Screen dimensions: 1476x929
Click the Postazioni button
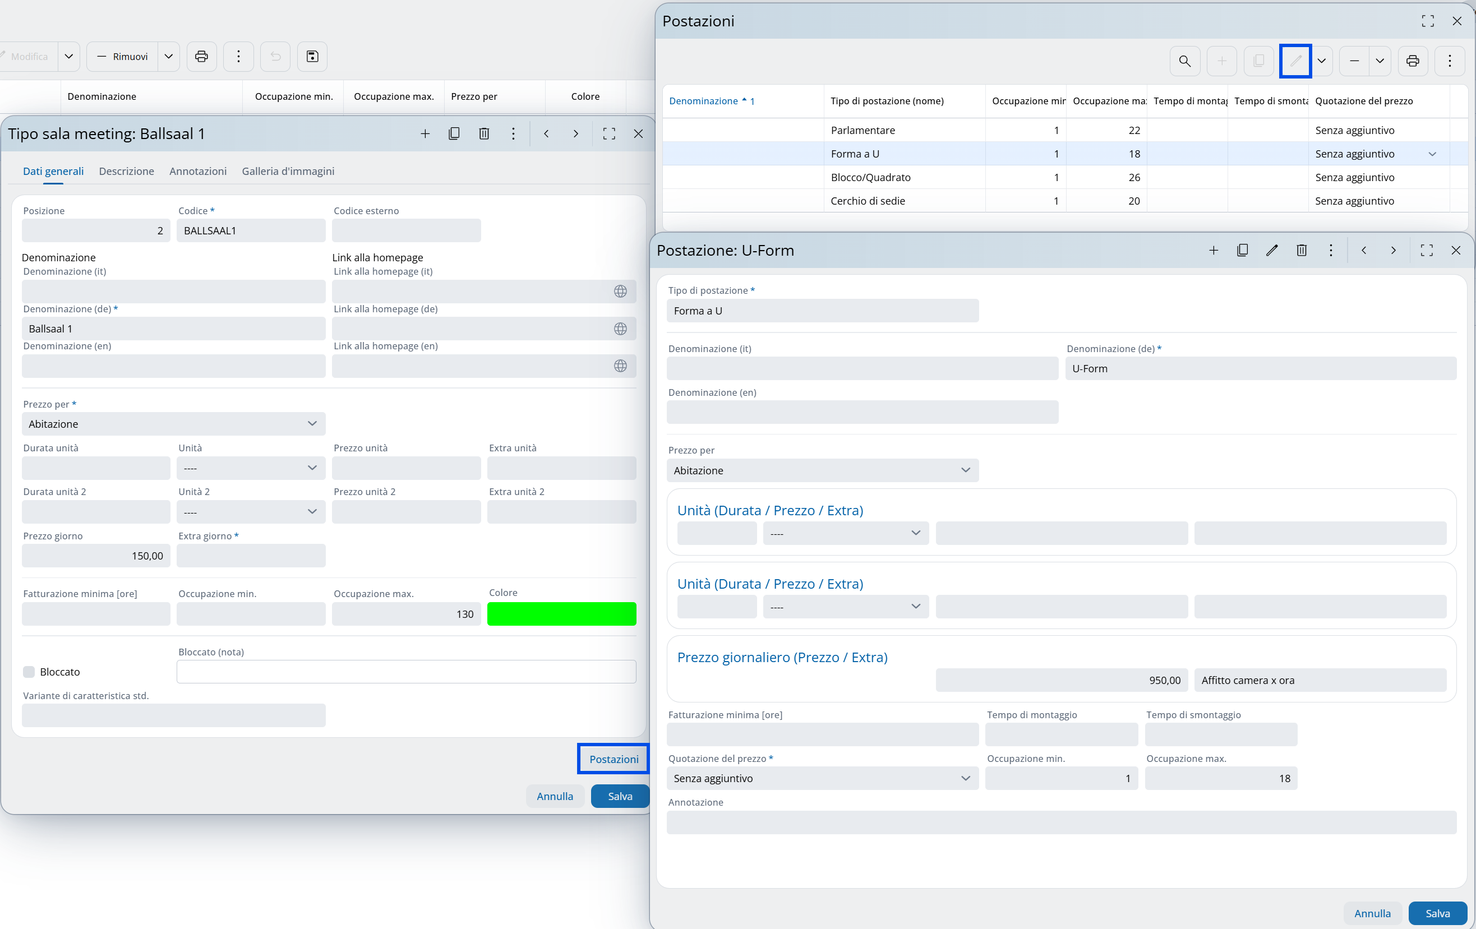[613, 759]
